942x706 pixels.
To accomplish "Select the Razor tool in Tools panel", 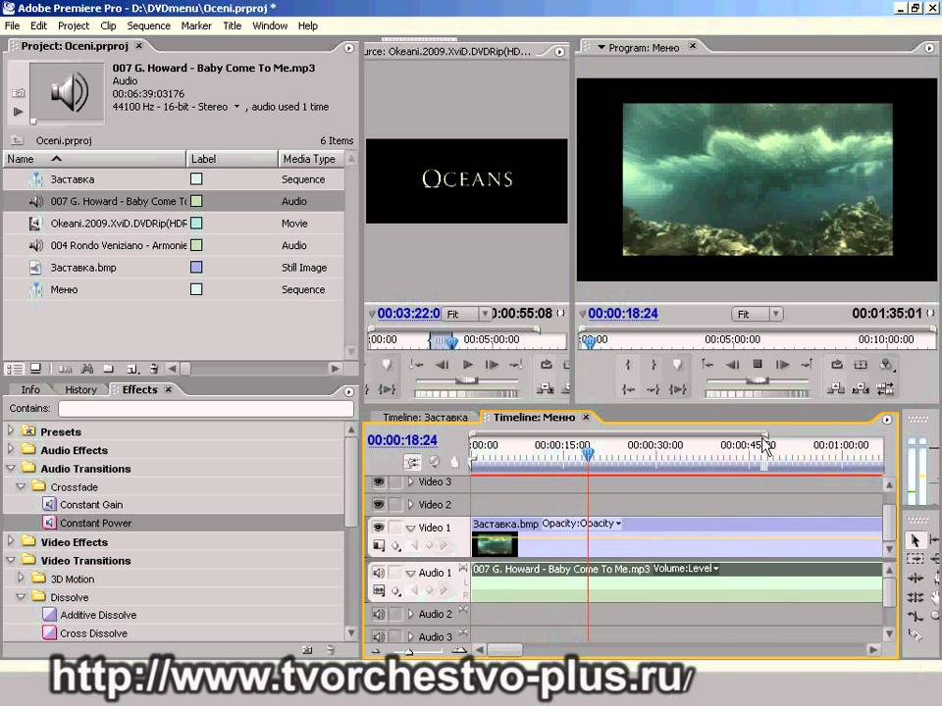I will [x=915, y=634].
